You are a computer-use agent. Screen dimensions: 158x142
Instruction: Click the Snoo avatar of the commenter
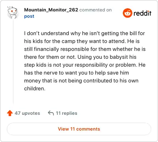12,13
